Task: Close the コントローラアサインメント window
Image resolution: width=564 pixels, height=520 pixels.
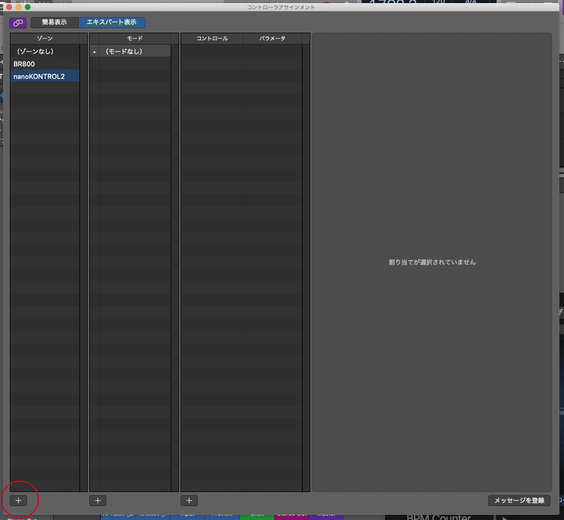Action: click(x=9, y=7)
